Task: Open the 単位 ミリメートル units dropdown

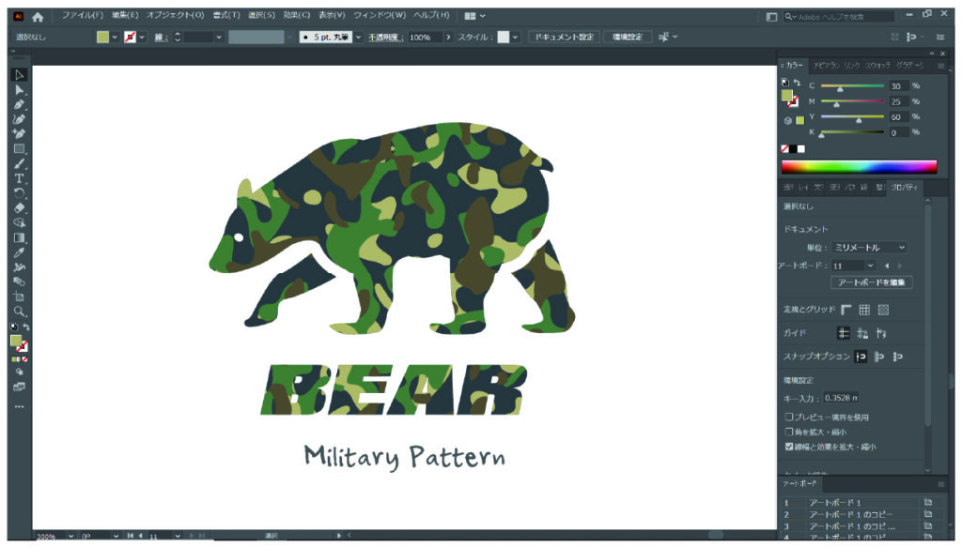Action: point(869,248)
